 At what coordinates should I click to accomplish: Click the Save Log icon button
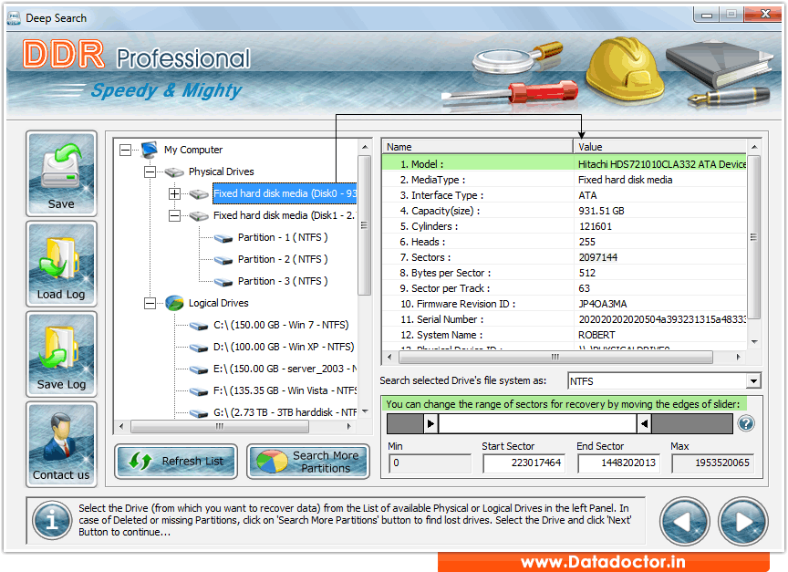(61, 354)
